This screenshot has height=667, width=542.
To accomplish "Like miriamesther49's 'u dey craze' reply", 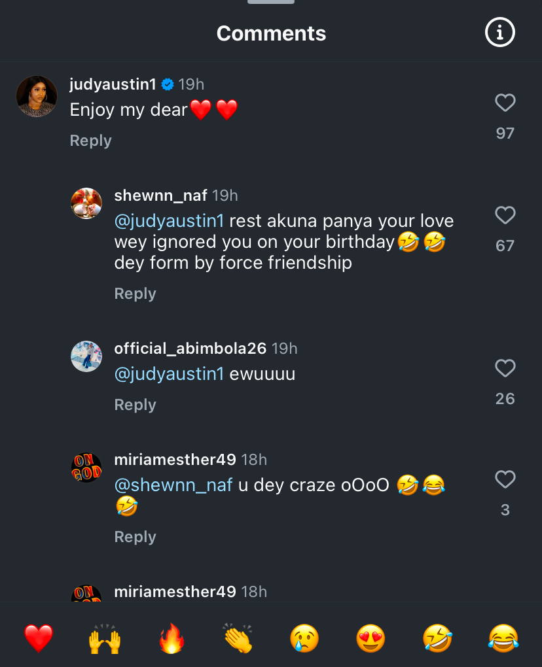I will coord(505,479).
